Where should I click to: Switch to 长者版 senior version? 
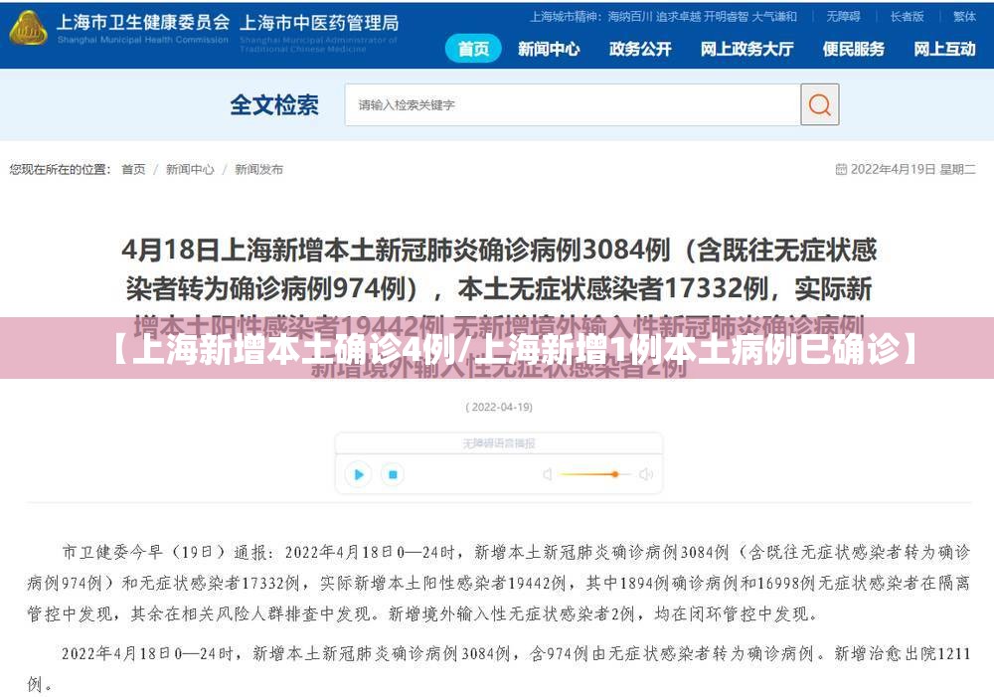[908, 17]
